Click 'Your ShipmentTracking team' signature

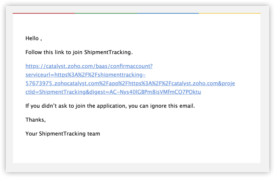click(63, 134)
